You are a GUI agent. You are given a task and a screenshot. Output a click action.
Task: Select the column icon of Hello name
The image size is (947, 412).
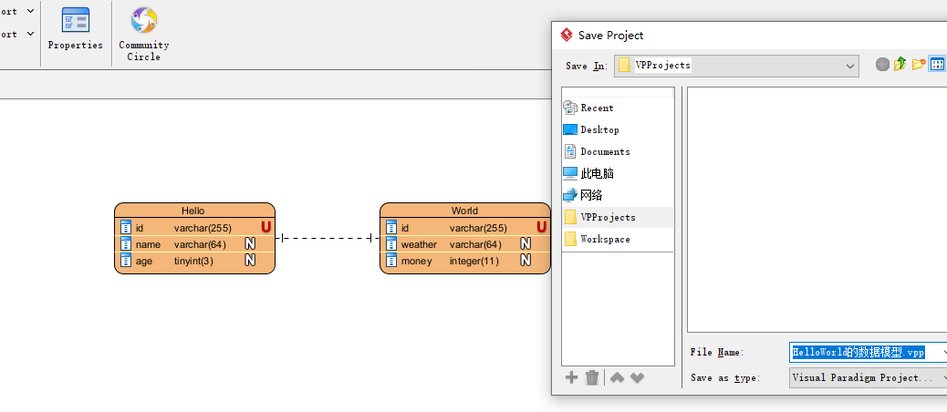click(x=126, y=243)
